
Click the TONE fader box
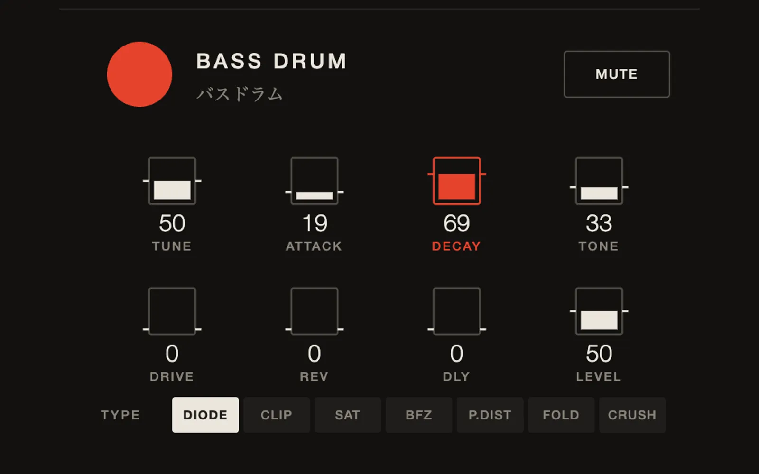point(599,181)
